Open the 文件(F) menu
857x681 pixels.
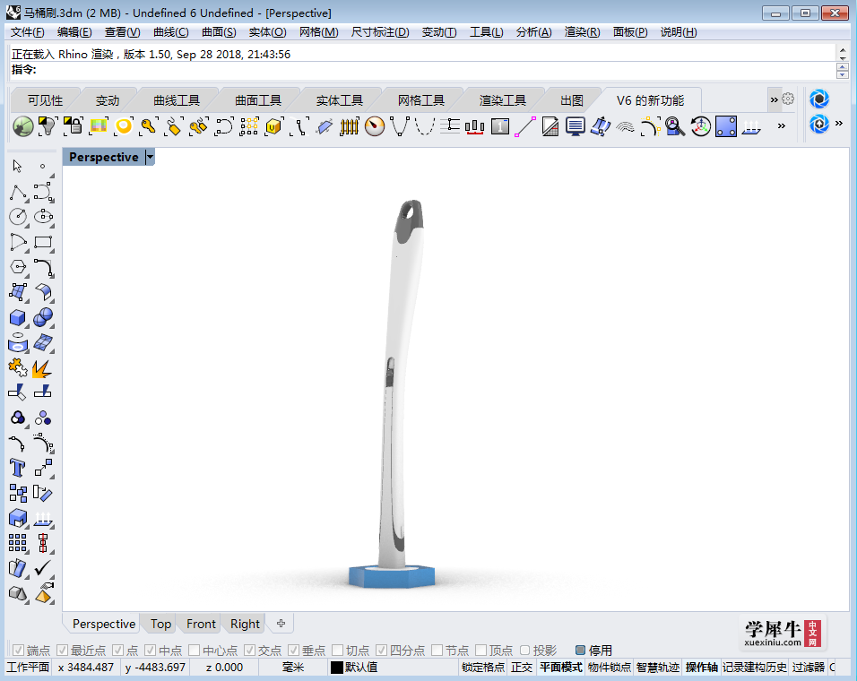(27, 32)
